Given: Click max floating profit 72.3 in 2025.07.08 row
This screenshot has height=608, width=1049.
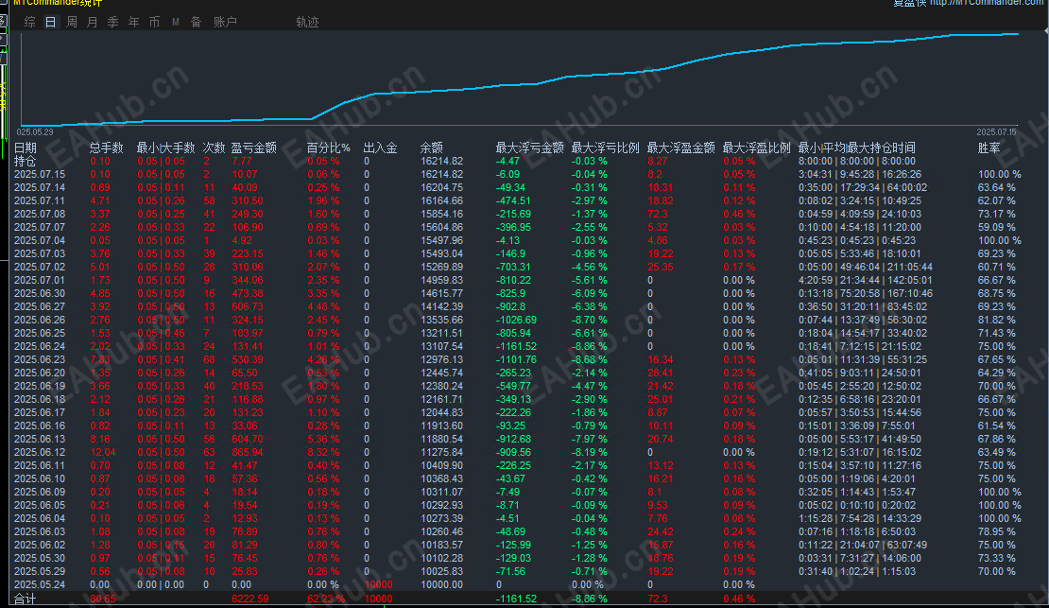Looking at the screenshot, I should tap(658, 215).
